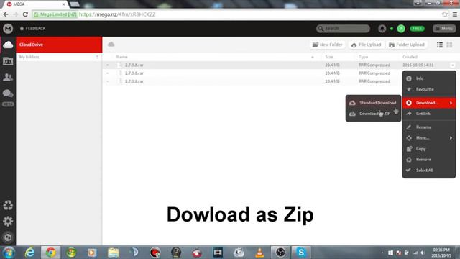460x259 pixels.
Task: Choose Get link in context menu
Action: click(429, 114)
